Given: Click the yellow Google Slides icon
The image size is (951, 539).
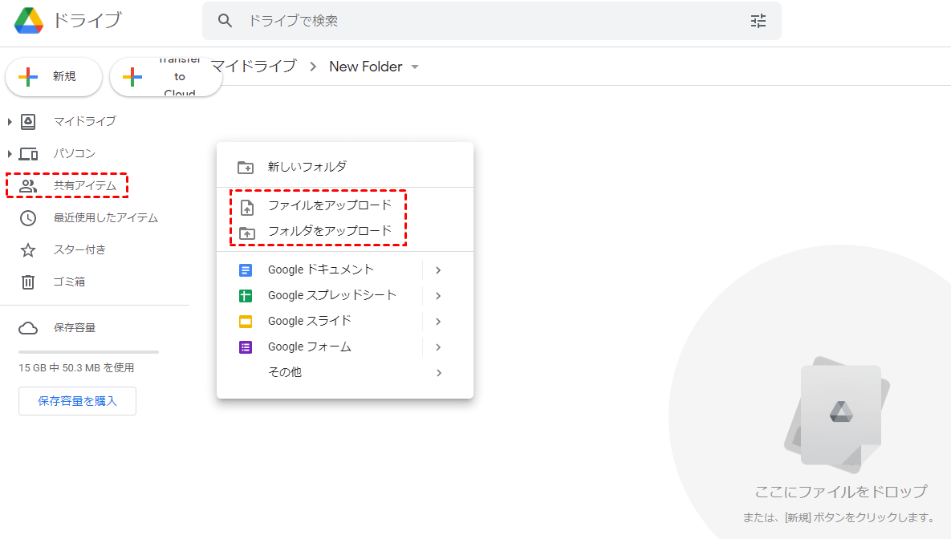Looking at the screenshot, I should coord(245,322).
